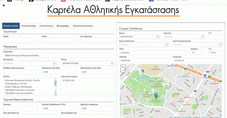Viewport: 227px width, 118px height.
Task: Click the Ονομασία field with ΟΑΚΑ name
Action: [59, 55]
